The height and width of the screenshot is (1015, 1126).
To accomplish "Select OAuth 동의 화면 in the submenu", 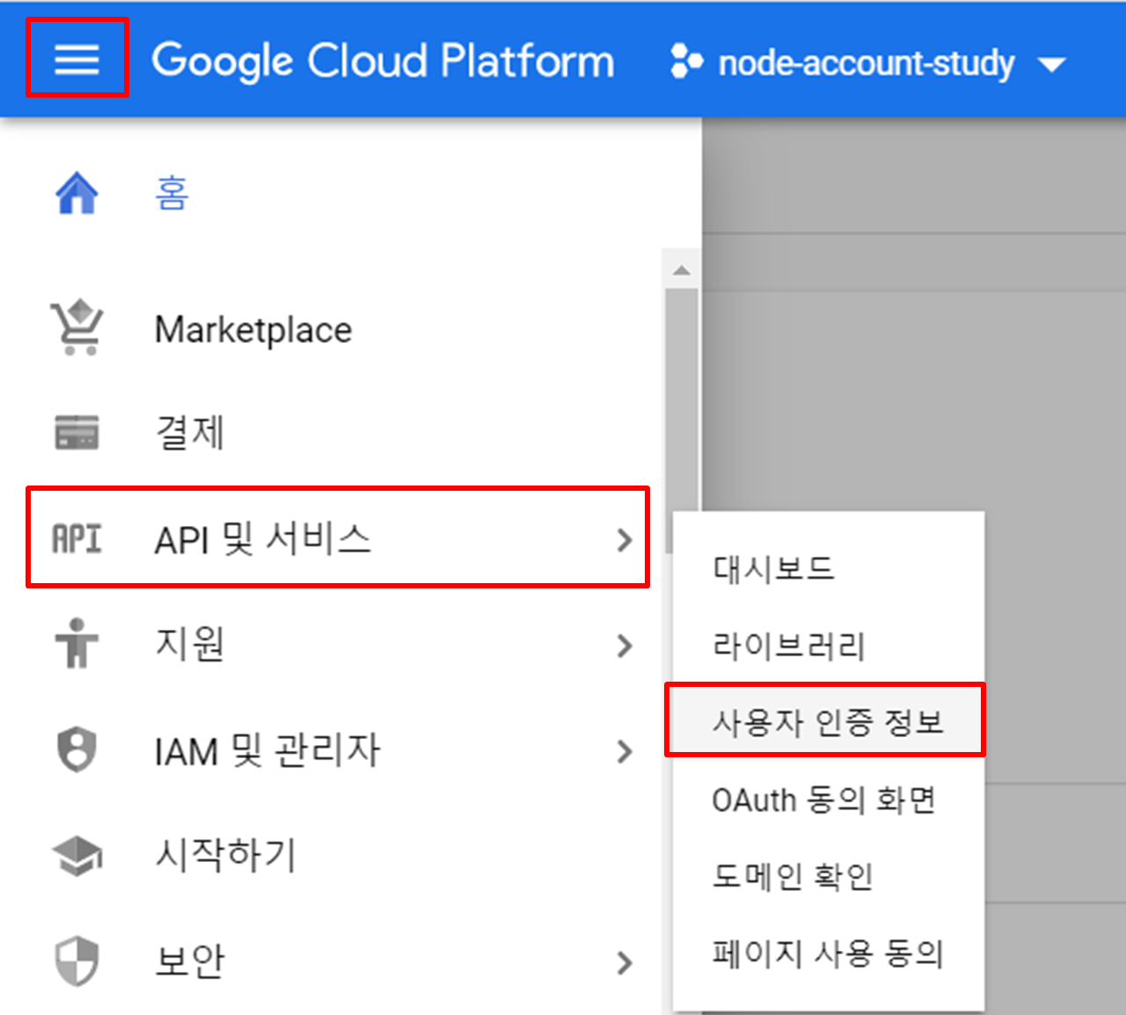I will pos(829,800).
